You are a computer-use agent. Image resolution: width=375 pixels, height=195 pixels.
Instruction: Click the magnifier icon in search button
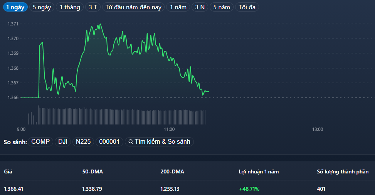coord(131,142)
